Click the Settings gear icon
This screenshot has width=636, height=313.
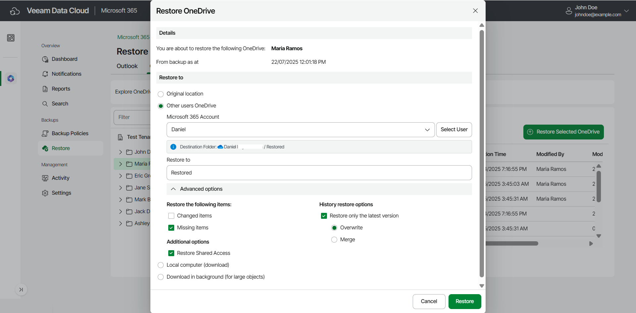pos(45,193)
